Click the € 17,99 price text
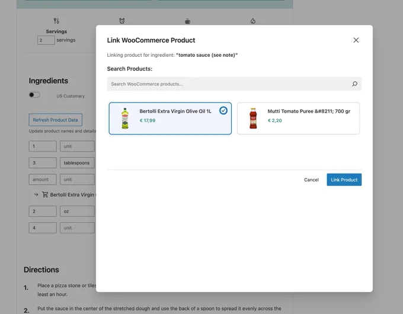The width and height of the screenshot is (403, 314). click(x=147, y=120)
